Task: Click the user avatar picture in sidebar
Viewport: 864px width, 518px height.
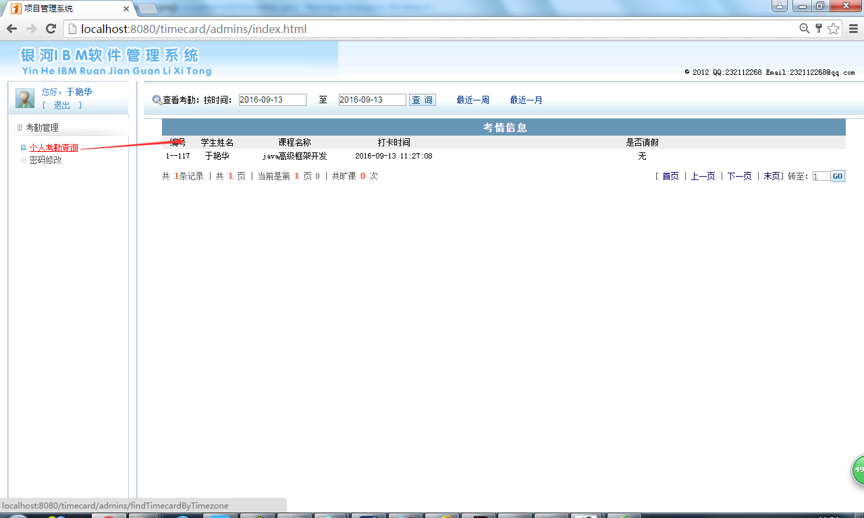Action: click(24, 98)
